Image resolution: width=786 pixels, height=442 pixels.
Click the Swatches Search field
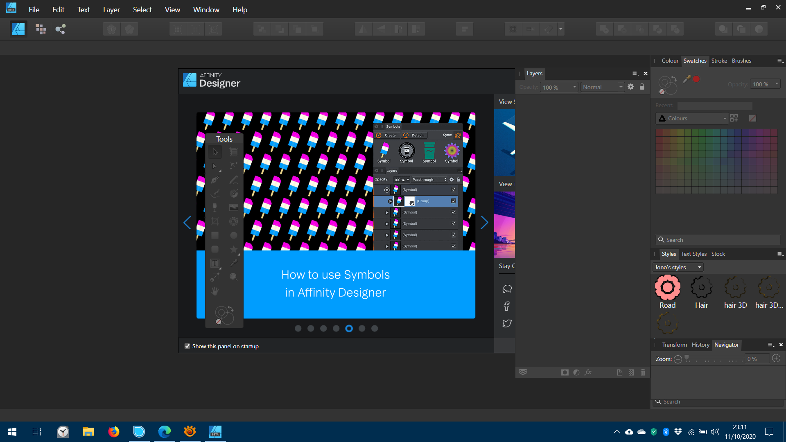(x=718, y=240)
